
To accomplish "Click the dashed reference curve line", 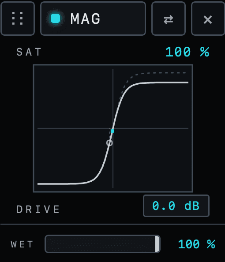I will coord(161,73).
